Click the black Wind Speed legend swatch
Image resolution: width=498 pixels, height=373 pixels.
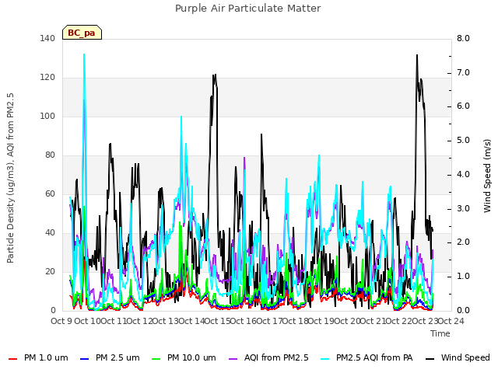coord(430,359)
